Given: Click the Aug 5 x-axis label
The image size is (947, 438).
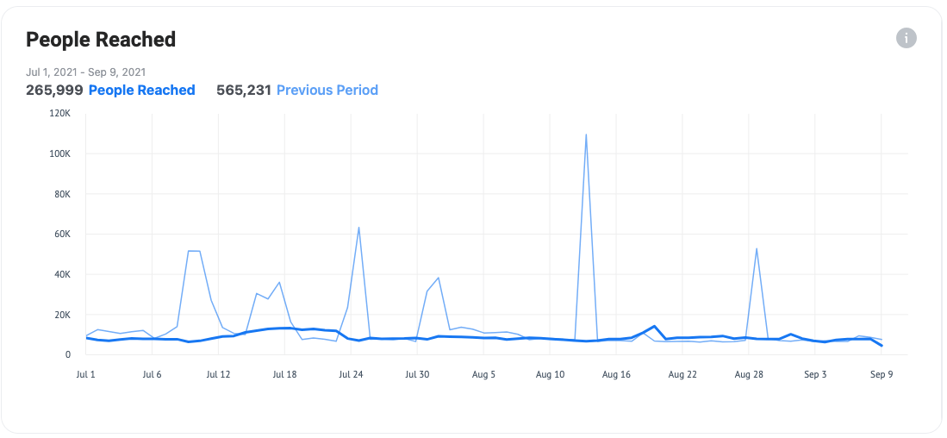Looking at the screenshot, I should (x=483, y=374).
